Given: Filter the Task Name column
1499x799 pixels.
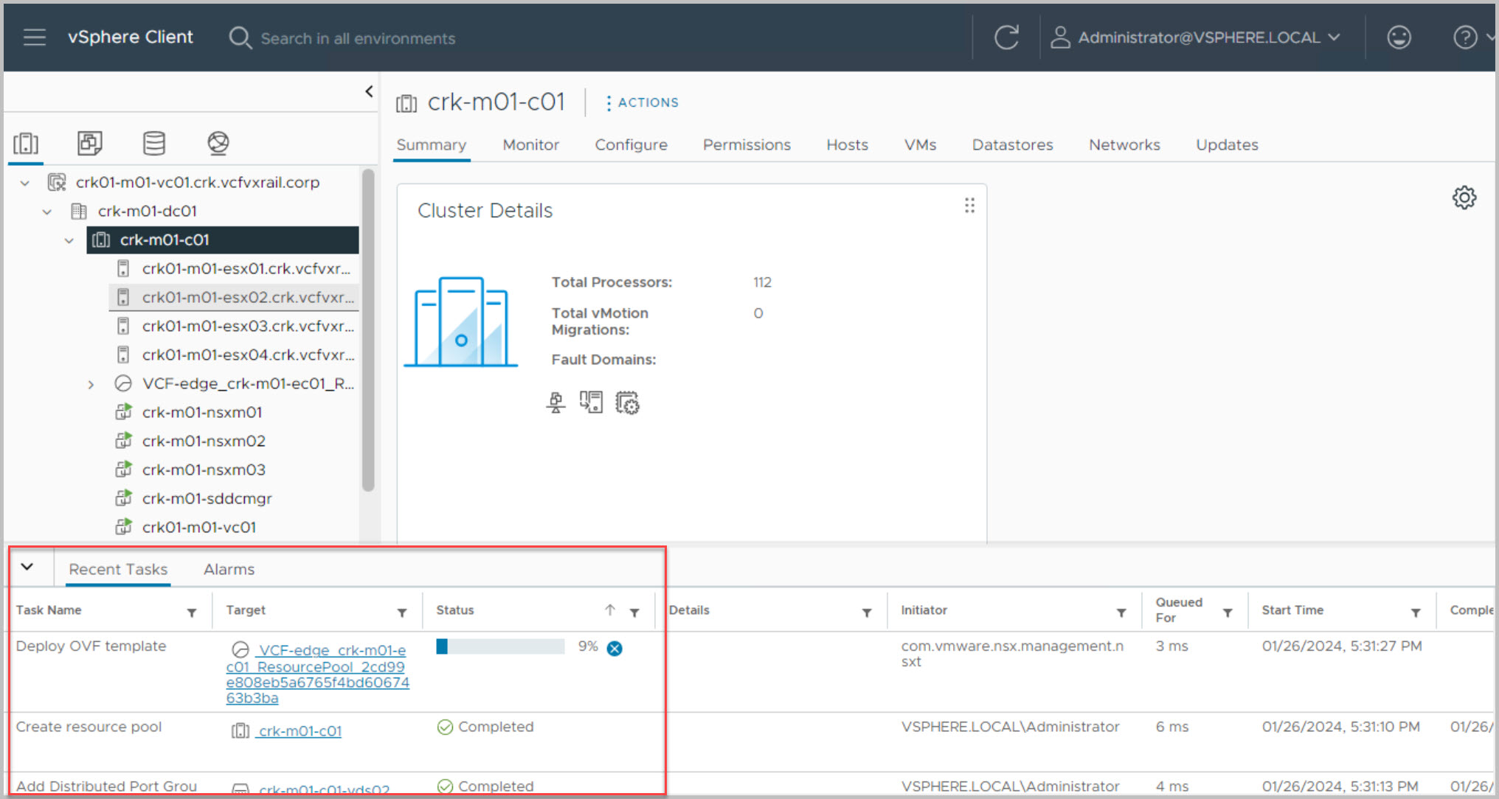Looking at the screenshot, I should coord(192,613).
